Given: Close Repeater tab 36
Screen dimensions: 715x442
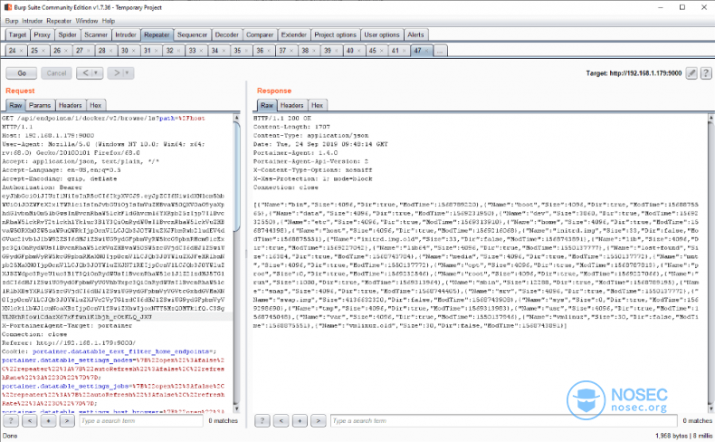Looking at the screenshot, I should click(269, 51).
